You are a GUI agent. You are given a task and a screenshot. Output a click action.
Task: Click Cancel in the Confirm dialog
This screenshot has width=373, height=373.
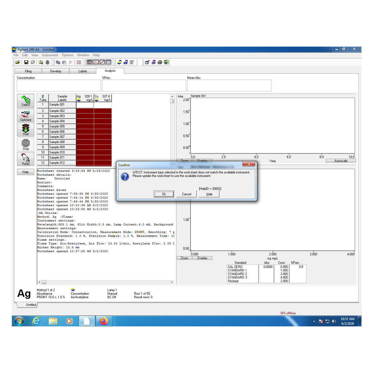[186, 194]
